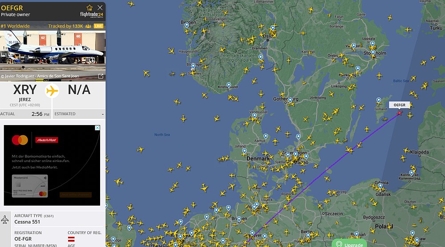Screen dimensions: 445x247
Task: Click the Klaipėda city label on map
Action: coord(420,152)
